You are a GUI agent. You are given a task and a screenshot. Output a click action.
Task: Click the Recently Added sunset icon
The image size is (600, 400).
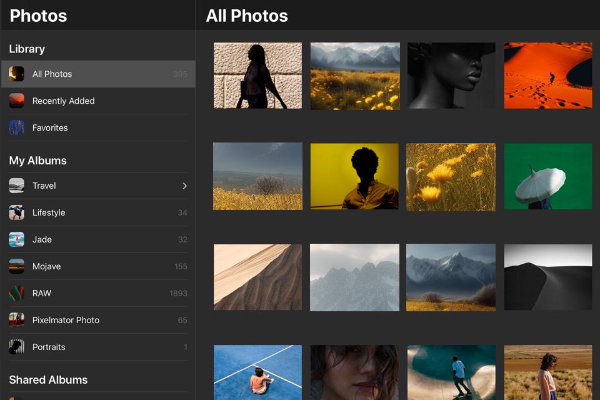pos(16,101)
